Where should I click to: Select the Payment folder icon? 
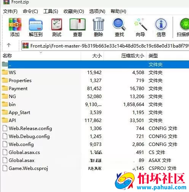click(5, 88)
